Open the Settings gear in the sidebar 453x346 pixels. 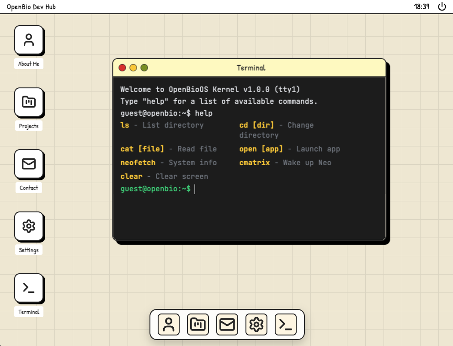point(29,226)
